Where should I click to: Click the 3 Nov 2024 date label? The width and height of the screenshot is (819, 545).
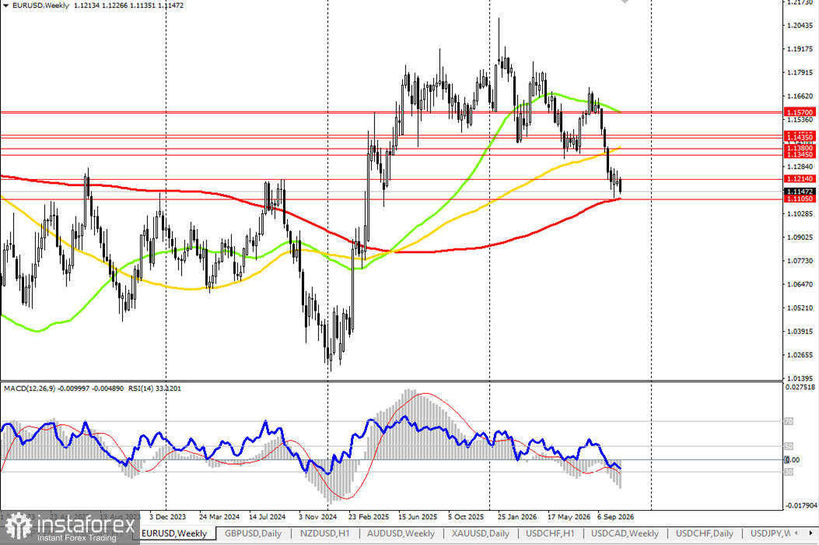[317, 517]
